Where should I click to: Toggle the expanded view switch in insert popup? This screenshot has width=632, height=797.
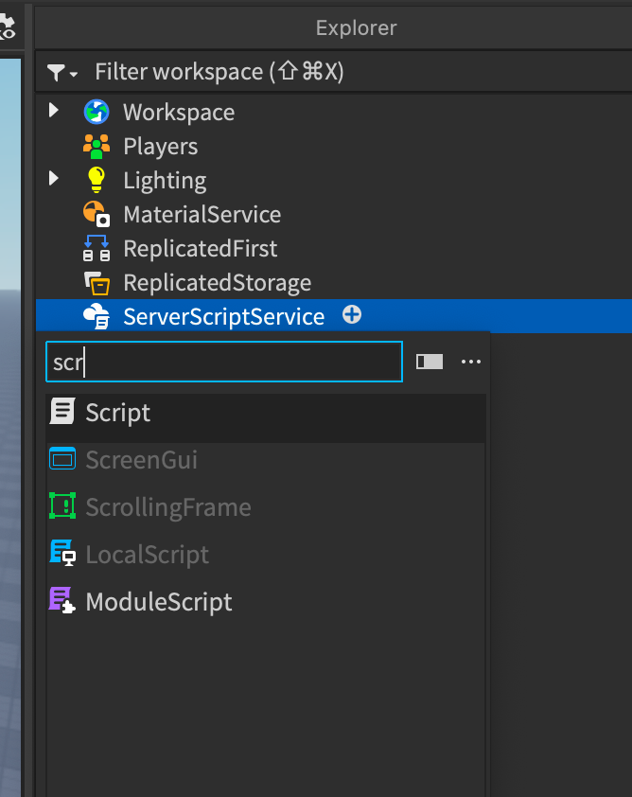point(430,362)
